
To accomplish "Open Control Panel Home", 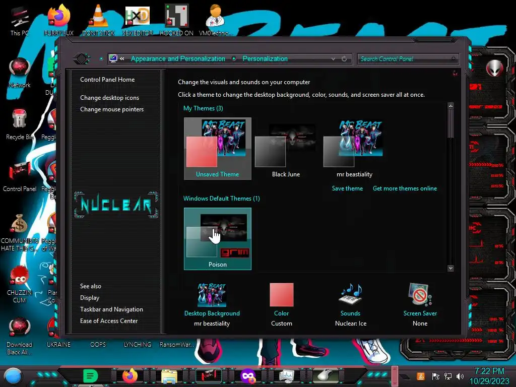I will tap(107, 79).
